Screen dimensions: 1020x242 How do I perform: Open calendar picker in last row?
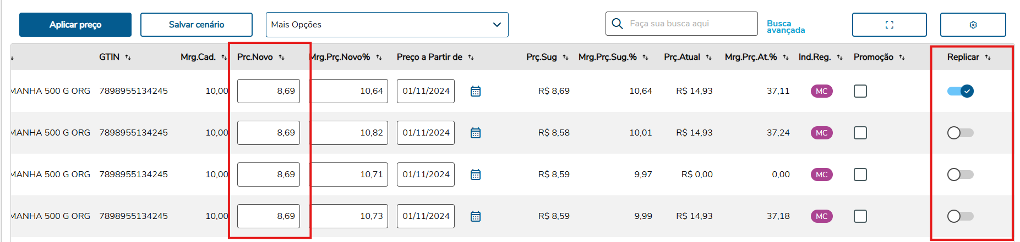pyautogui.click(x=476, y=216)
